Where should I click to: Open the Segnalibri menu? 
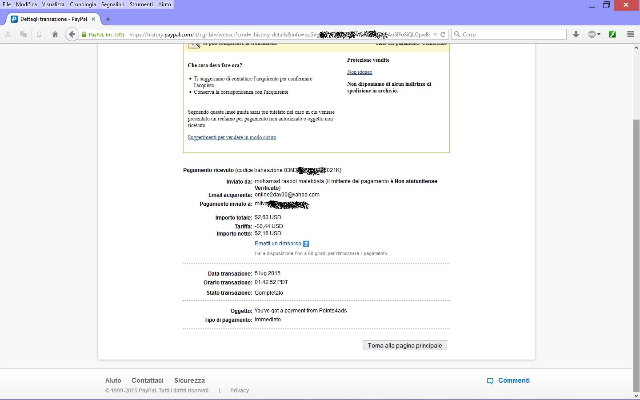pyautogui.click(x=113, y=4)
